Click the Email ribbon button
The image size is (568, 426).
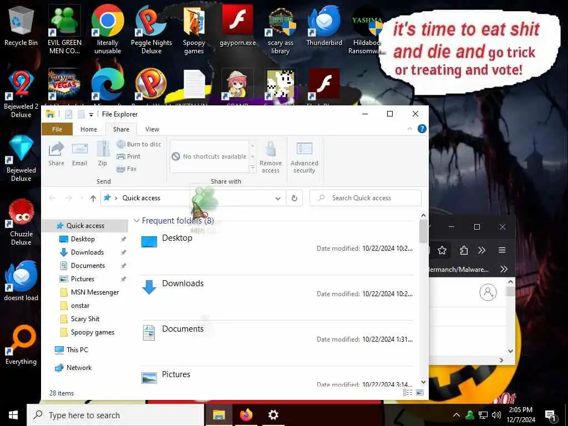coord(79,154)
